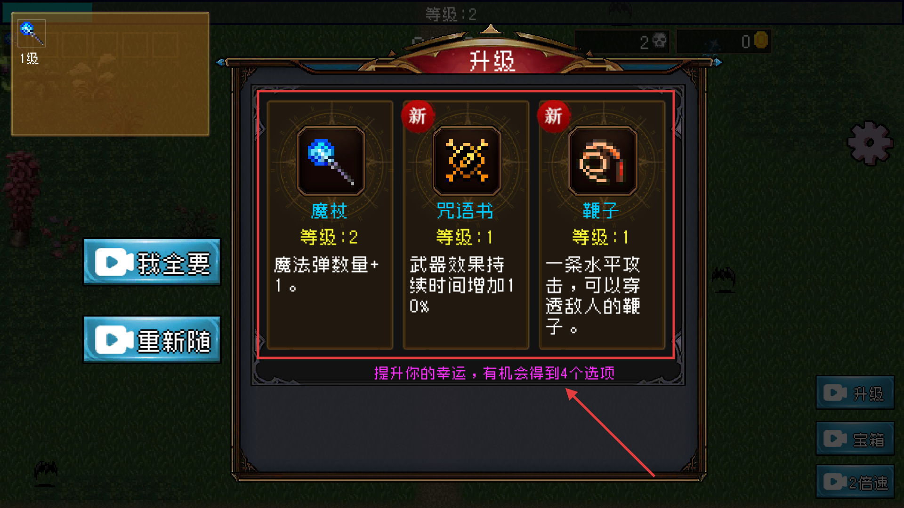Tap the 升级 video button
This screenshot has width=904, height=508.
pos(855,393)
